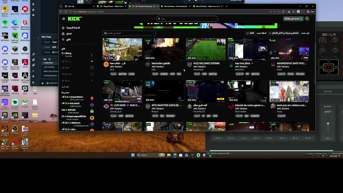343x193 pixels.
Task: Click the Edge browser profile avatar
Action: pyautogui.click(x=298, y=12)
